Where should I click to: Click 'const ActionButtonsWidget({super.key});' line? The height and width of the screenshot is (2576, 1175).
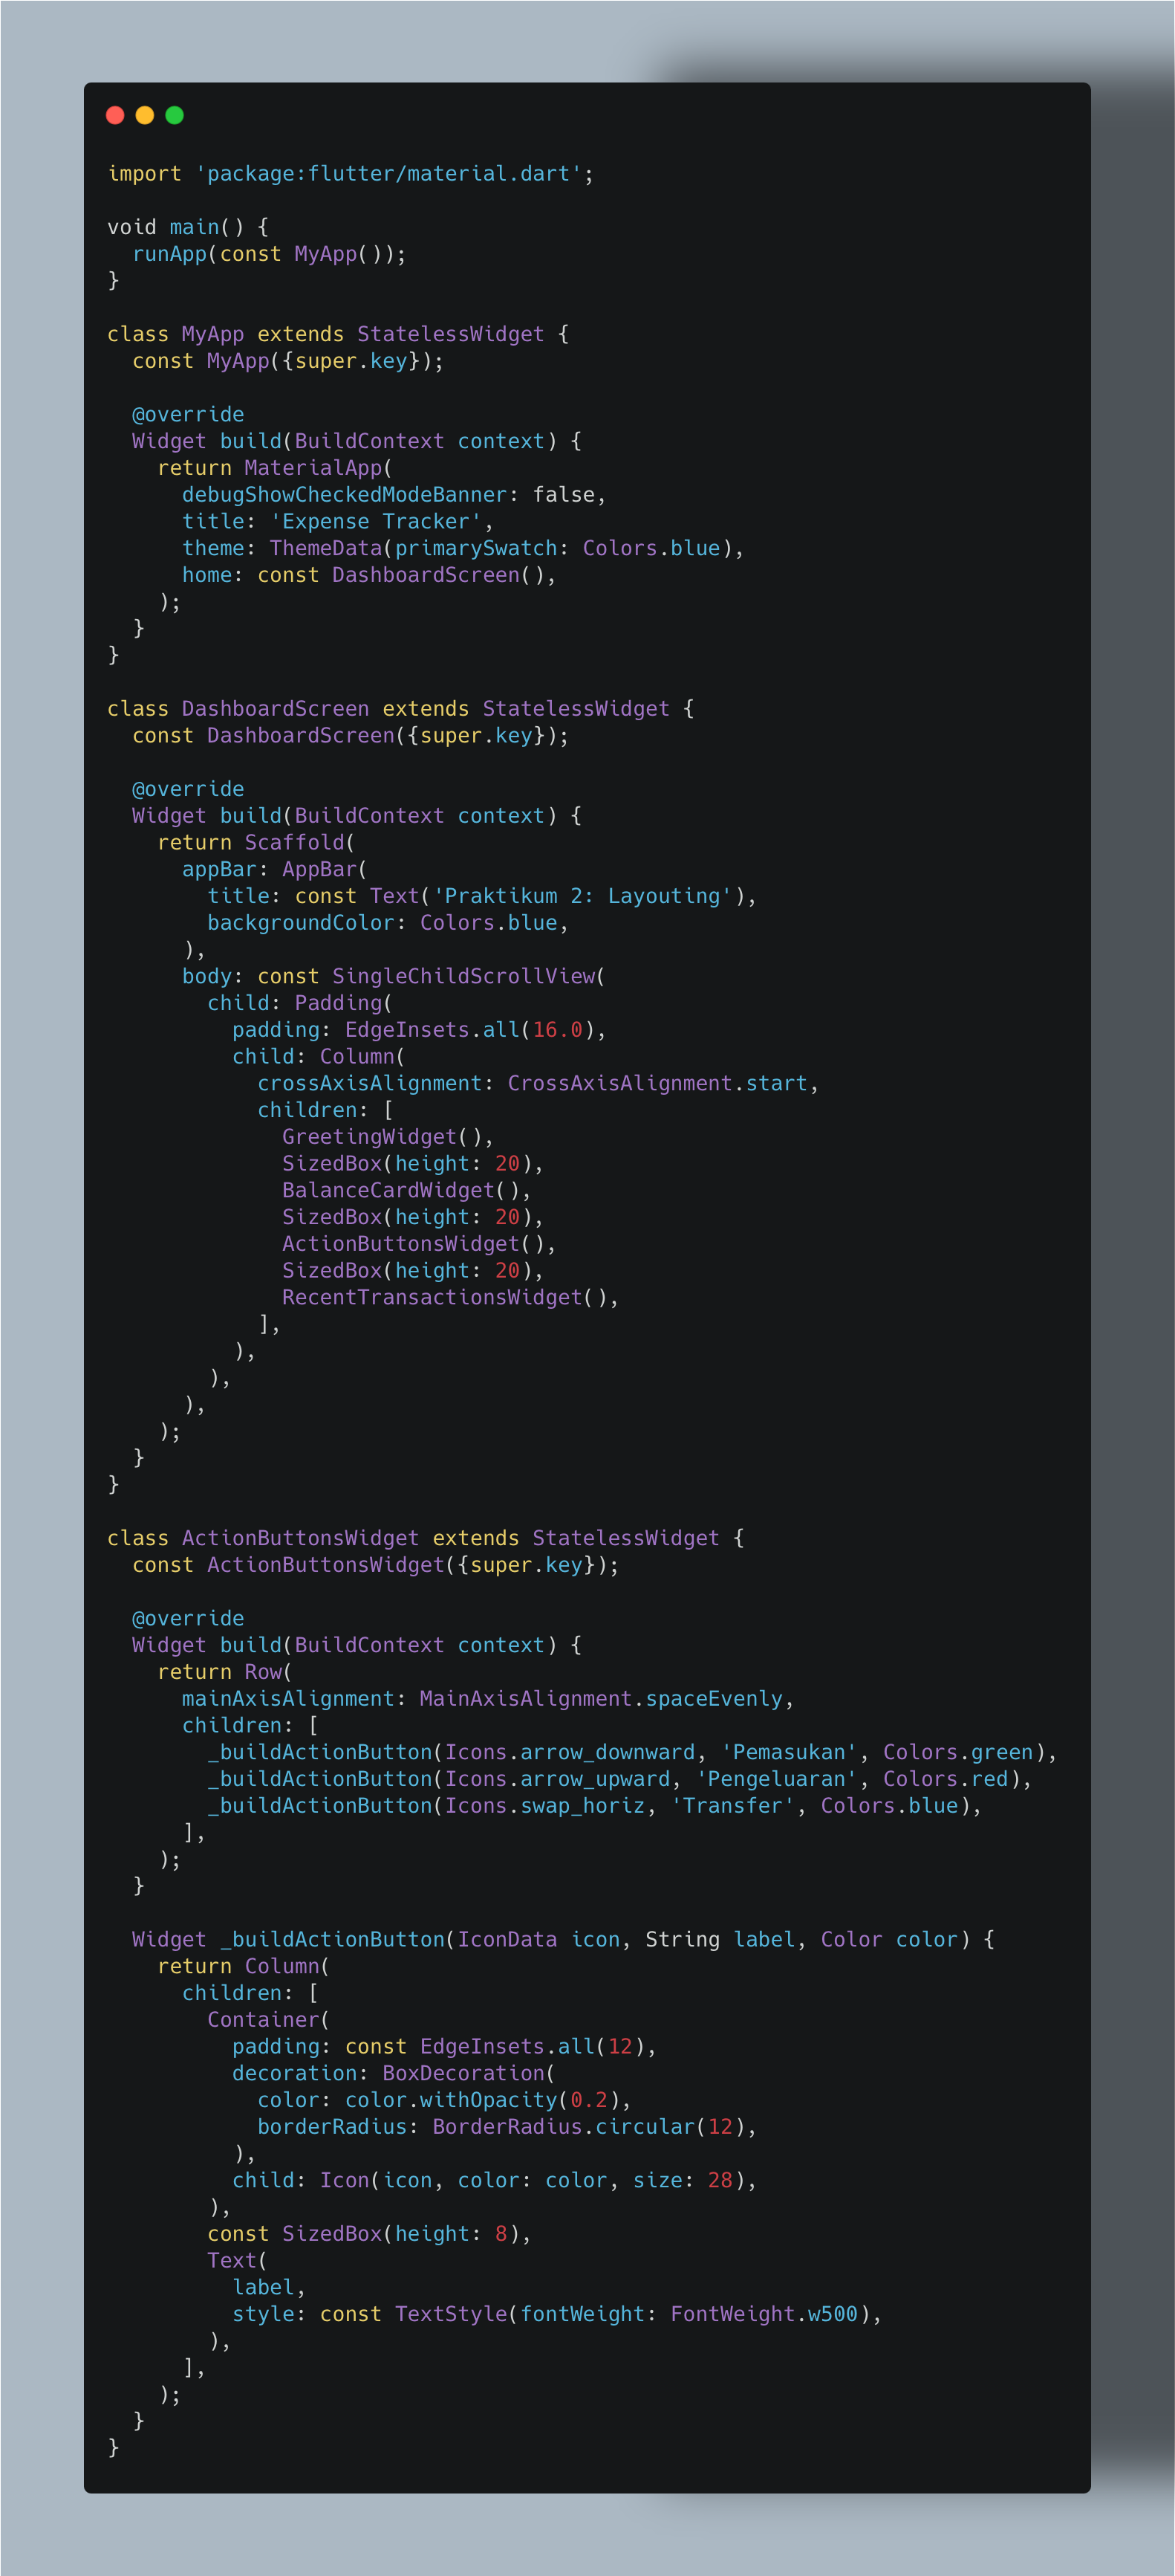376,1565
